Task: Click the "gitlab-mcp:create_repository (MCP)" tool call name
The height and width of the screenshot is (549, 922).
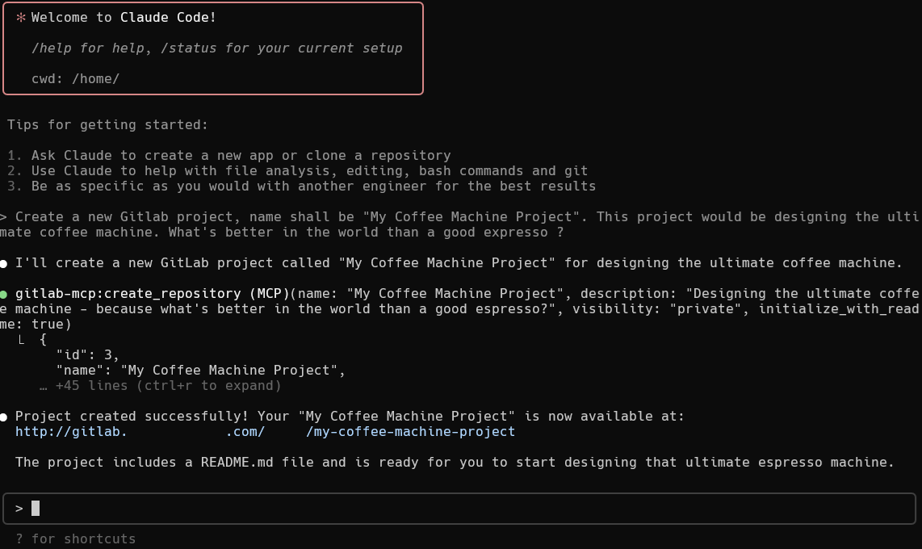Action: pos(153,293)
